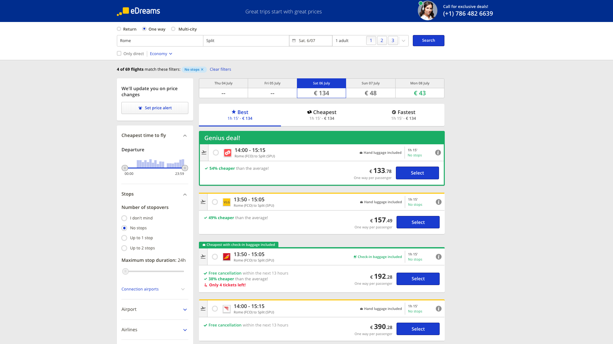Click the maximum stop duration slider handle
This screenshot has width=613, height=344.
(x=125, y=271)
